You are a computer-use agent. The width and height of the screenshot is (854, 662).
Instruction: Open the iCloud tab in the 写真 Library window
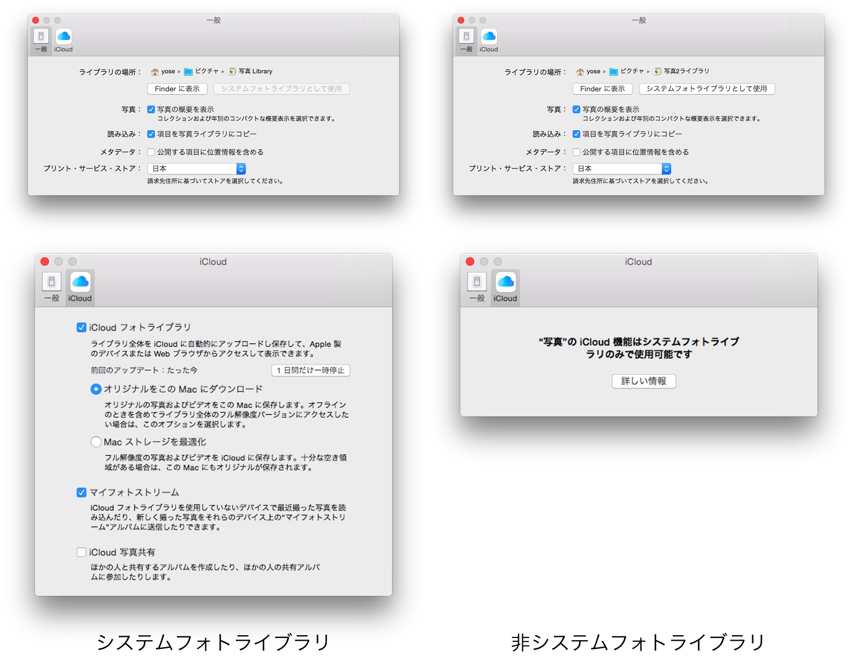click(64, 40)
